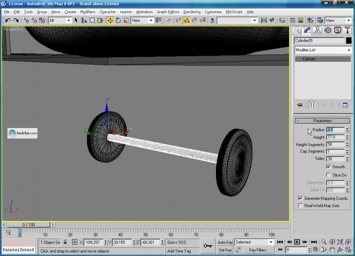Open the Modifiers menu
The width and height of the screenshot is (355, 256).
coord(87,12)
